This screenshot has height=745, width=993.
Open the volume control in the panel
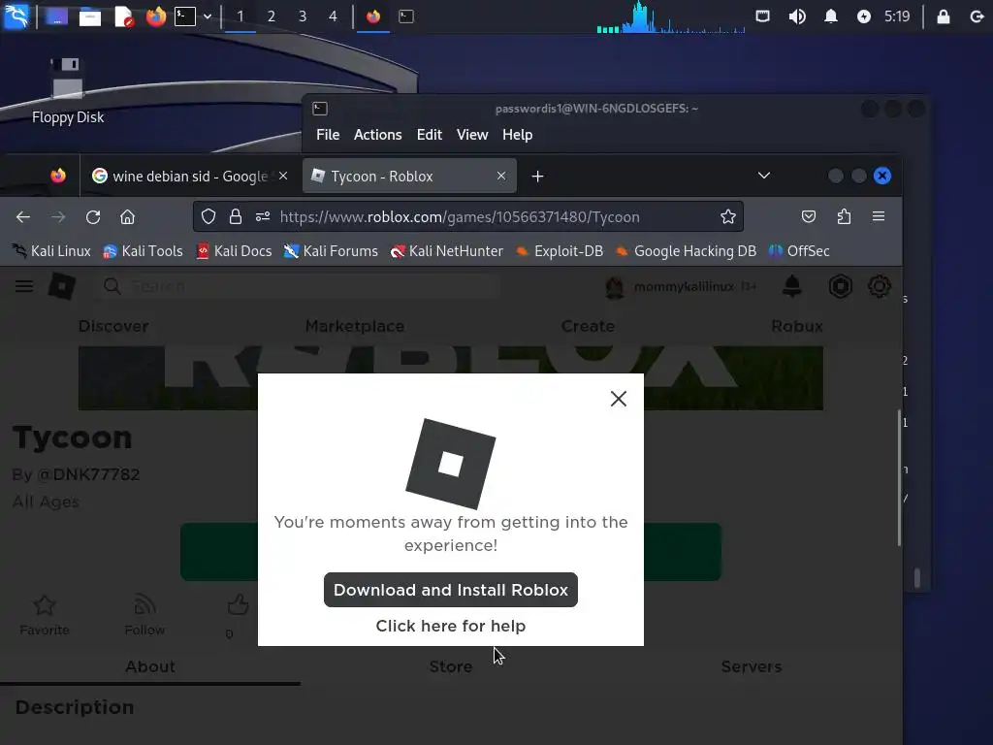tap(797, 16)
